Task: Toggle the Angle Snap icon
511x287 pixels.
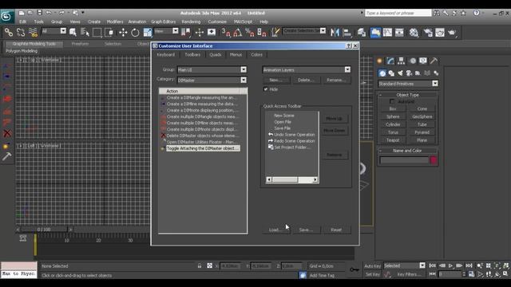Action: tap(237, 32)
